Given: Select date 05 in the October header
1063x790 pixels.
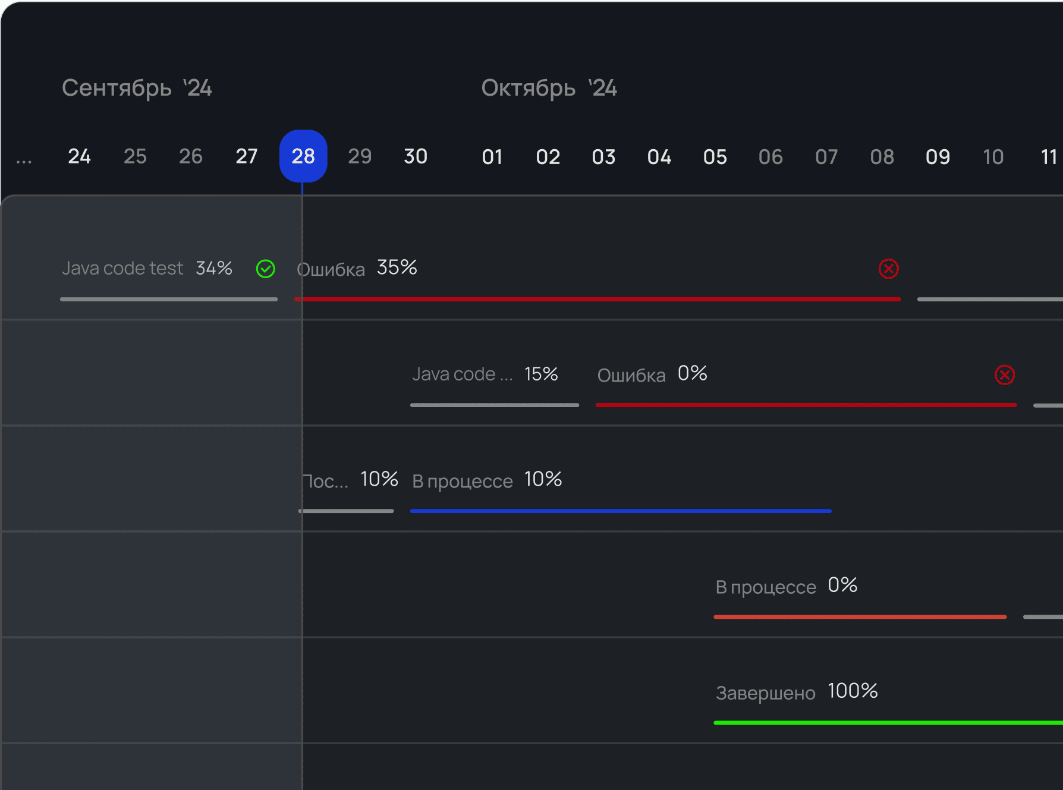Looking at the screenshot, I should (715, 157).
